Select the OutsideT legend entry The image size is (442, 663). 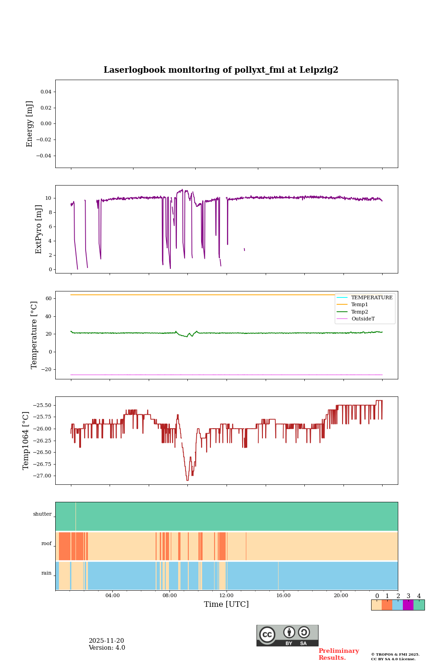click(x=362, y=319)
